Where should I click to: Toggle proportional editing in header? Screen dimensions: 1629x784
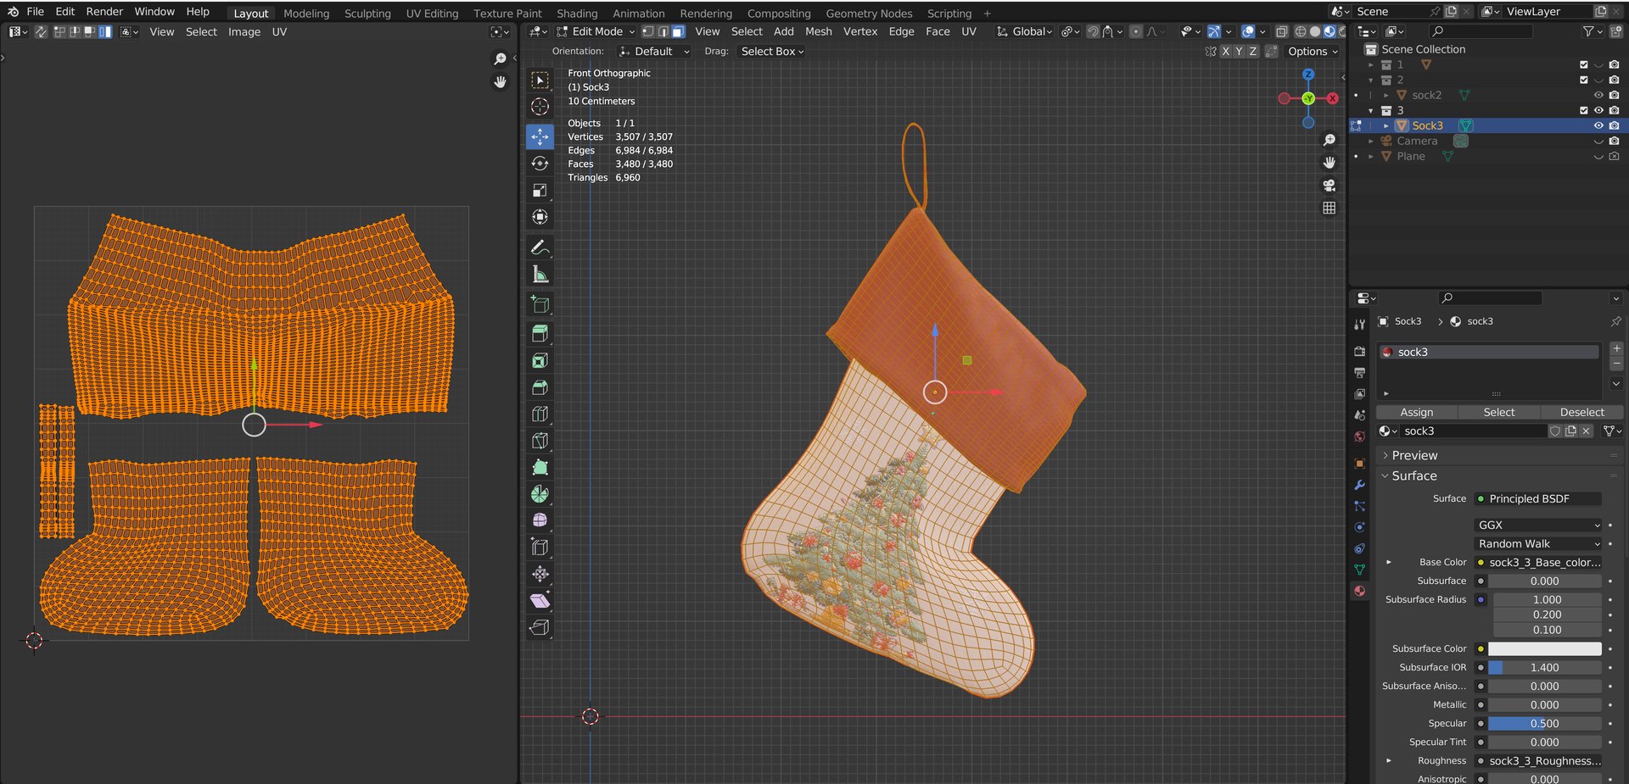(1136, 31)
